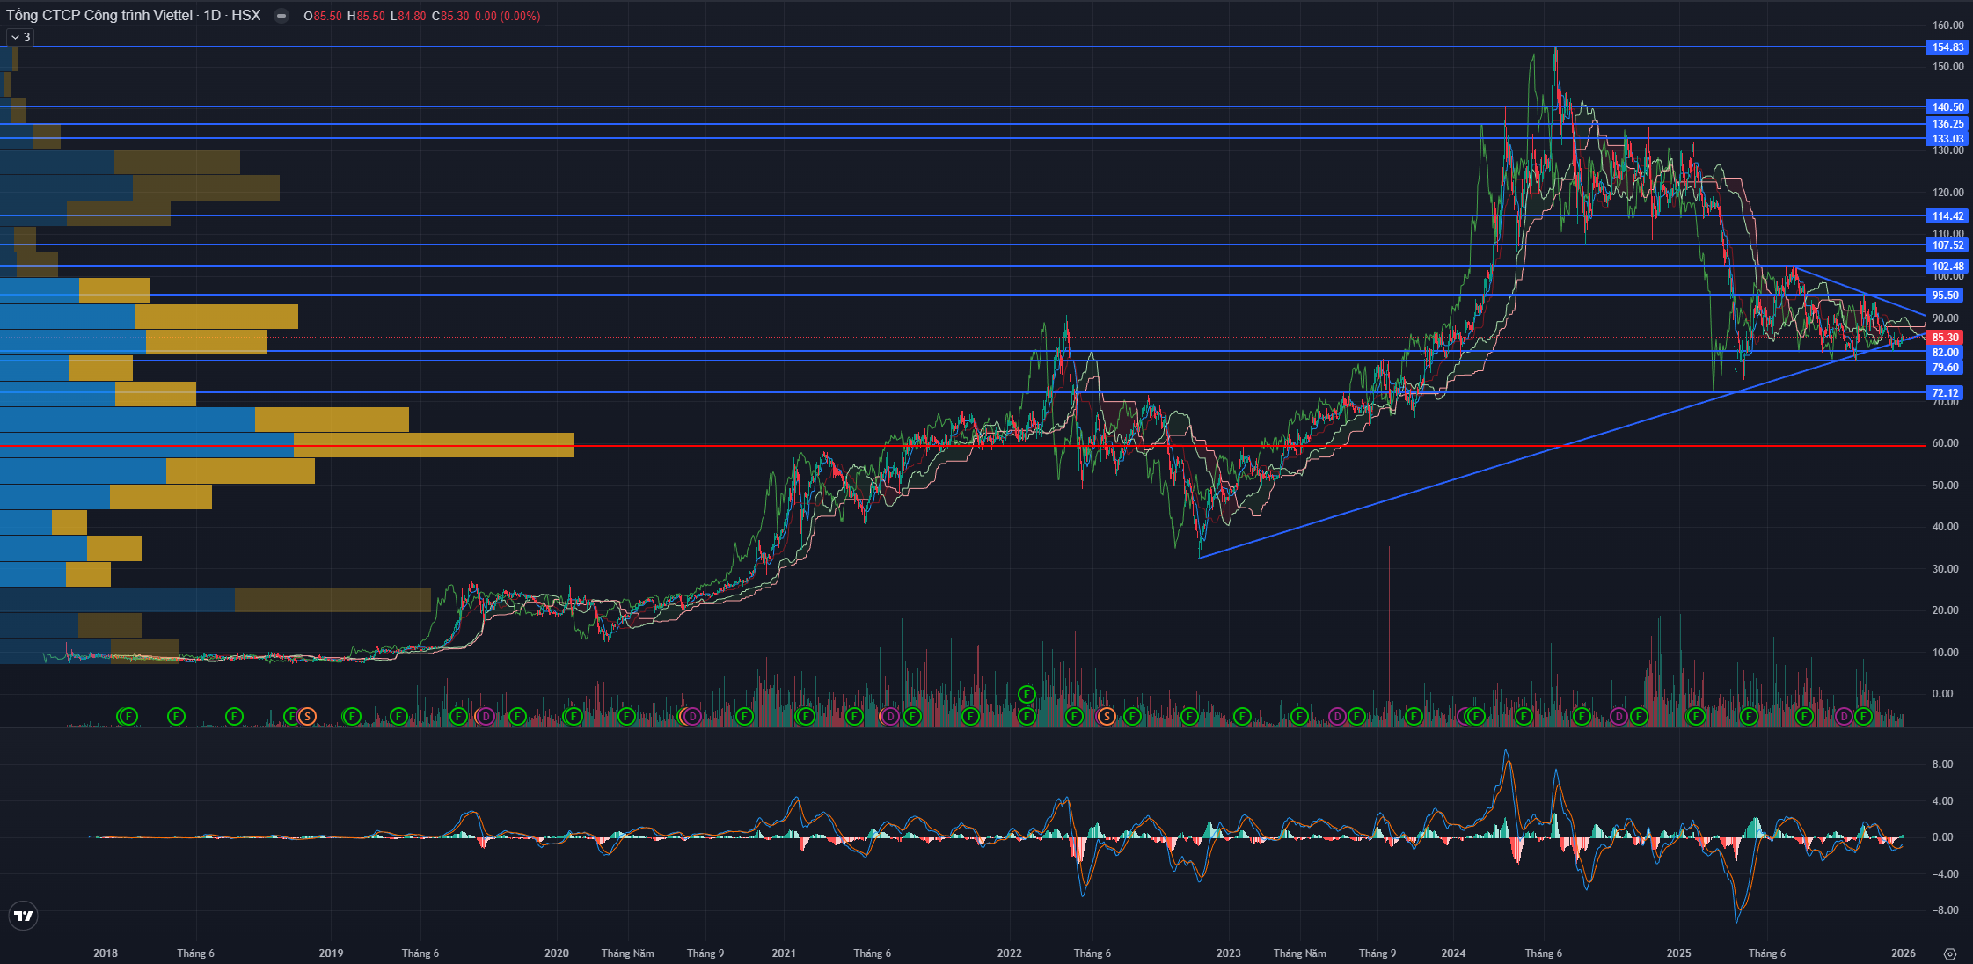
Task: Click the minus circle icon beside HSX
Action: (x=281, y=16)
